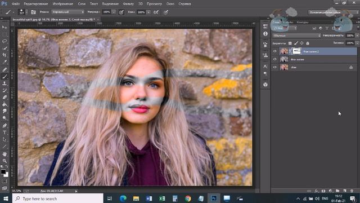Image resolution: width=360 pixels, height=203 pixels.
Task: Select the Quick Selection tool
Action: [x=4, y=48]
